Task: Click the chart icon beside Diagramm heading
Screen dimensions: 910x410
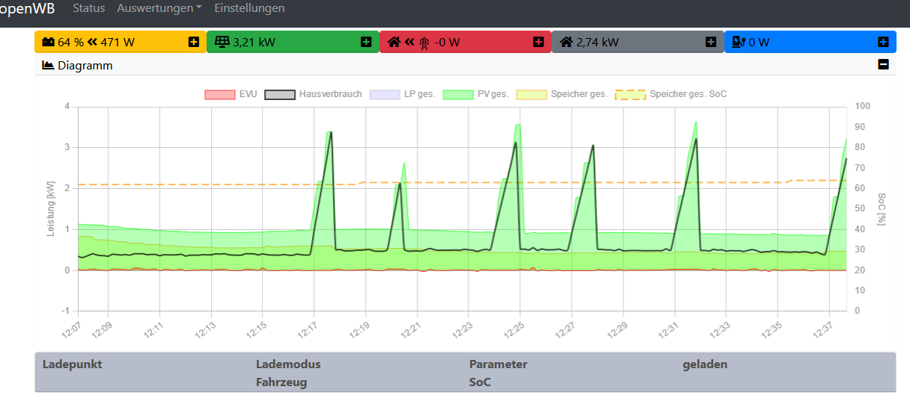Action: (x=48, y=65)
